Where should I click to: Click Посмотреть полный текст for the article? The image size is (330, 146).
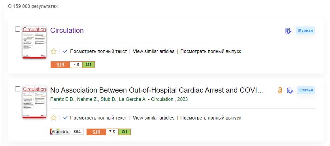(x=98, y=118)
